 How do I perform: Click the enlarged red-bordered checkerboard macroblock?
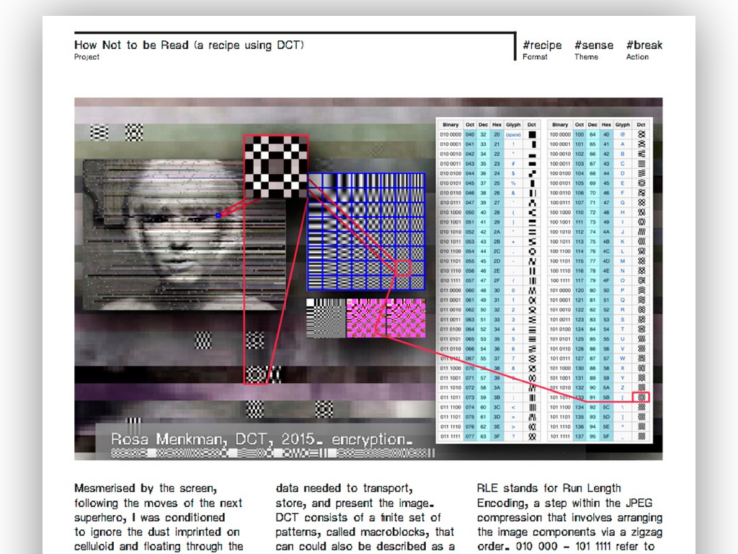tap(276, 167)
